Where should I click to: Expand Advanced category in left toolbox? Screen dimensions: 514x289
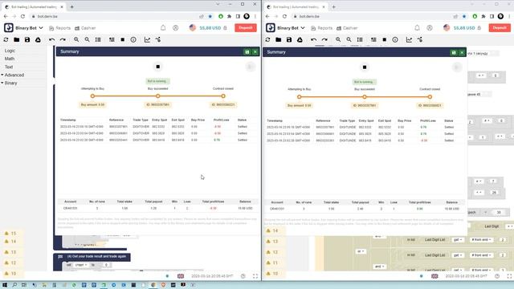13,75
